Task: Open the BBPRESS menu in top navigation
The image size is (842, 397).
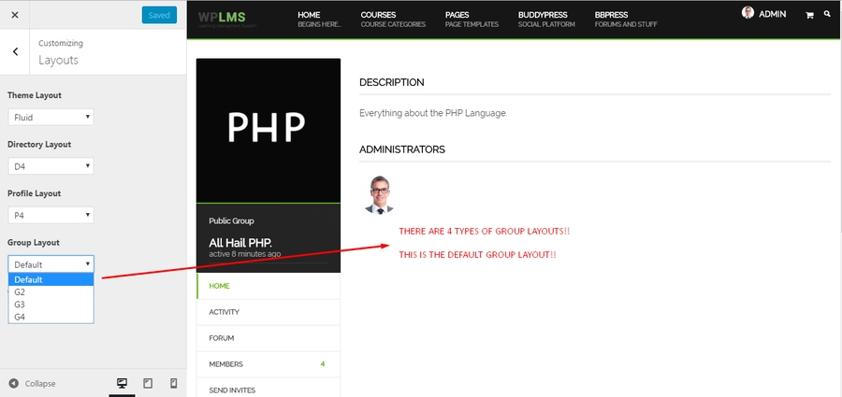Action: tap(626, 20)
